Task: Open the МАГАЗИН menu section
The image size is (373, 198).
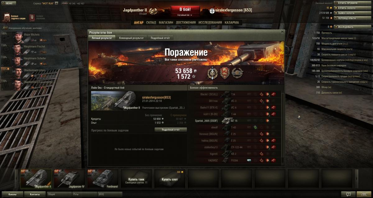Action: (x=166, y=23)
